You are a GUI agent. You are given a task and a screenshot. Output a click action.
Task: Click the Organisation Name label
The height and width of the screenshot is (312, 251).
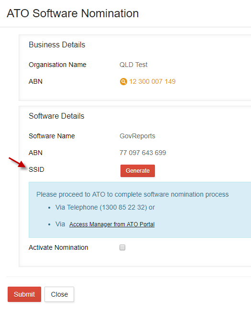57,65
